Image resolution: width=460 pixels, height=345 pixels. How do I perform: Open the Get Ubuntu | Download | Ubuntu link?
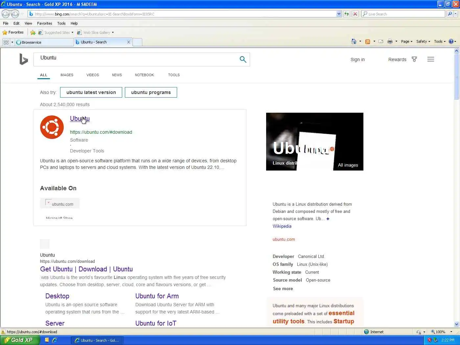(x=86, y=269)
